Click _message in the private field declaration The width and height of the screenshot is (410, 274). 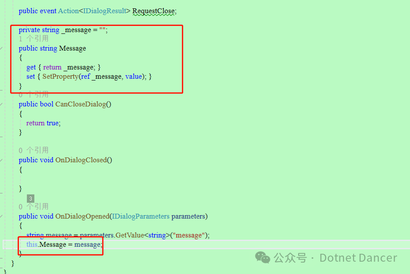pos(76,30)
